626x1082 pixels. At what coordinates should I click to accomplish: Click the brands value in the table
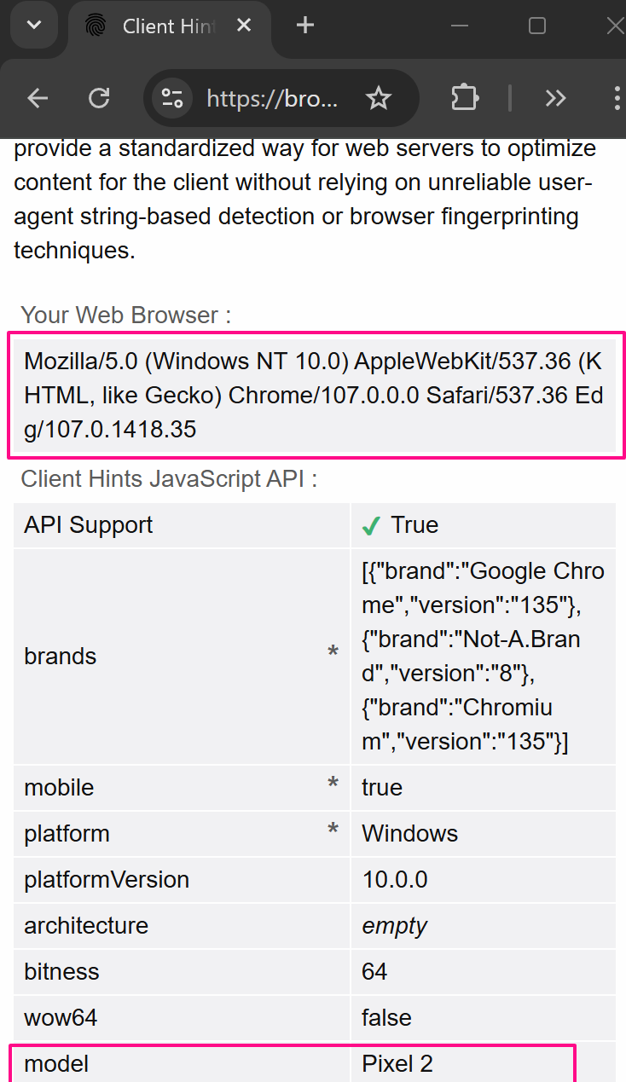pyautogui.click(x=482, y=656)
